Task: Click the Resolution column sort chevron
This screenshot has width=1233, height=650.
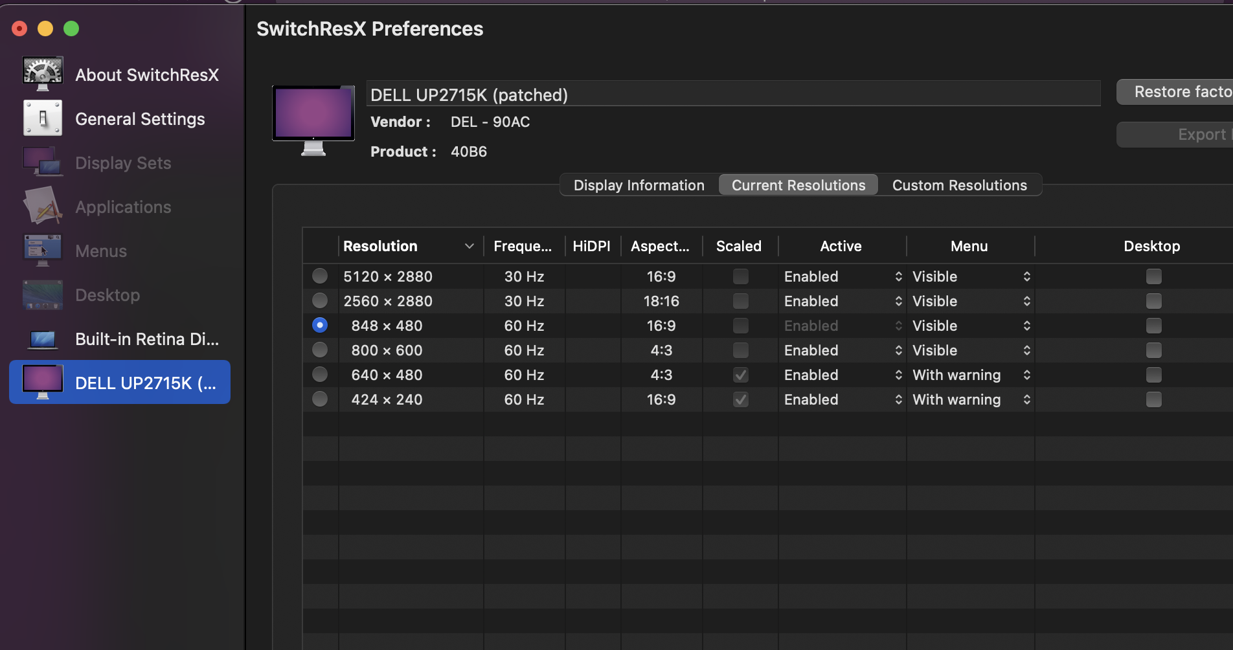Action: (469, 246)
